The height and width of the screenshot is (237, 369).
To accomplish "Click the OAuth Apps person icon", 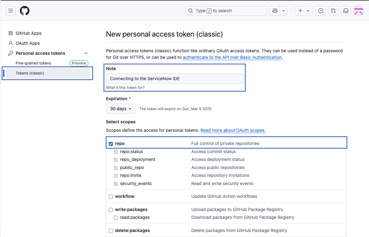I will click(x=11, y=43).
